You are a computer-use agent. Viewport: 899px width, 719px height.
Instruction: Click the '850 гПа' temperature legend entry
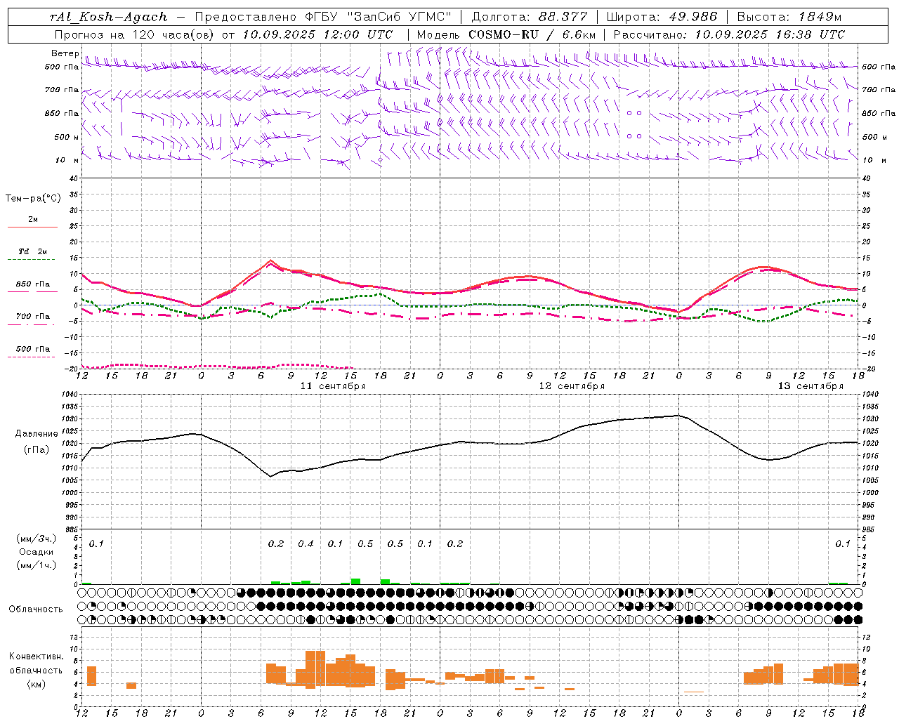point(33,284)
